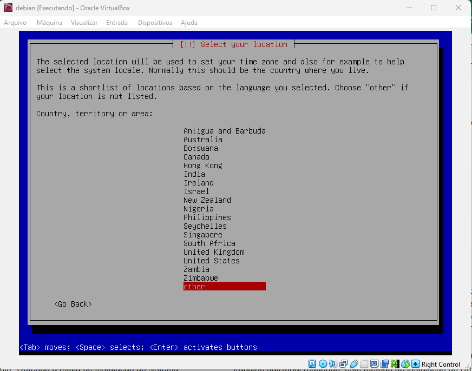Viewport: 472px width, 371px height.
Task: Select Philippines in the country list
Action: click(x=207, y=217)
